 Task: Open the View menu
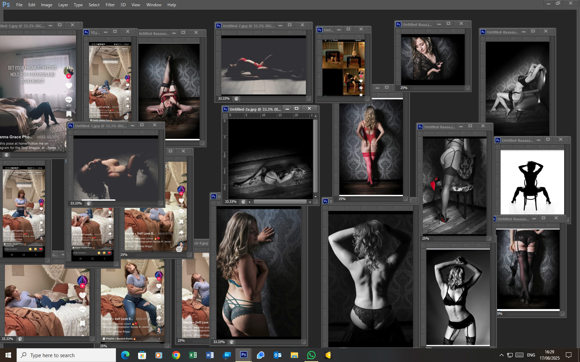(136, 5)
